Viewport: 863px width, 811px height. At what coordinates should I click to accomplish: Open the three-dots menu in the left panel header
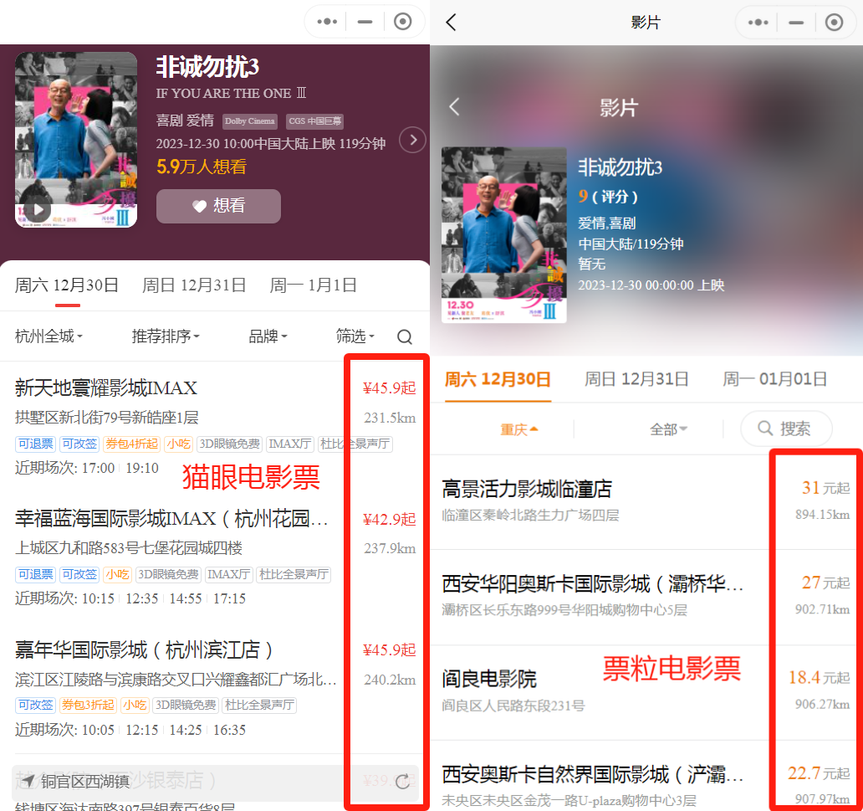tap(328, 22)
